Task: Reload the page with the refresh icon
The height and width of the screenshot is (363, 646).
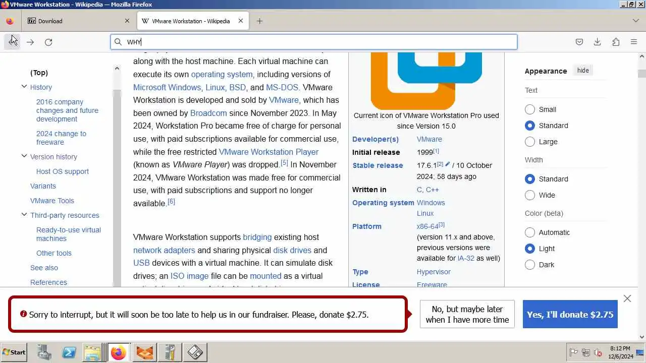Action: [48, 42]
